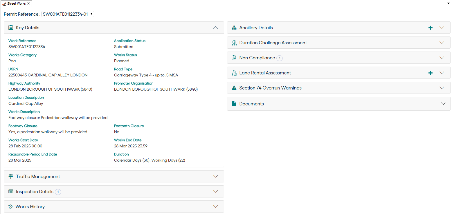Close the Street Works tab
Image resolution: width=452 pixels, height=214 pixels.
coord(29,3)
